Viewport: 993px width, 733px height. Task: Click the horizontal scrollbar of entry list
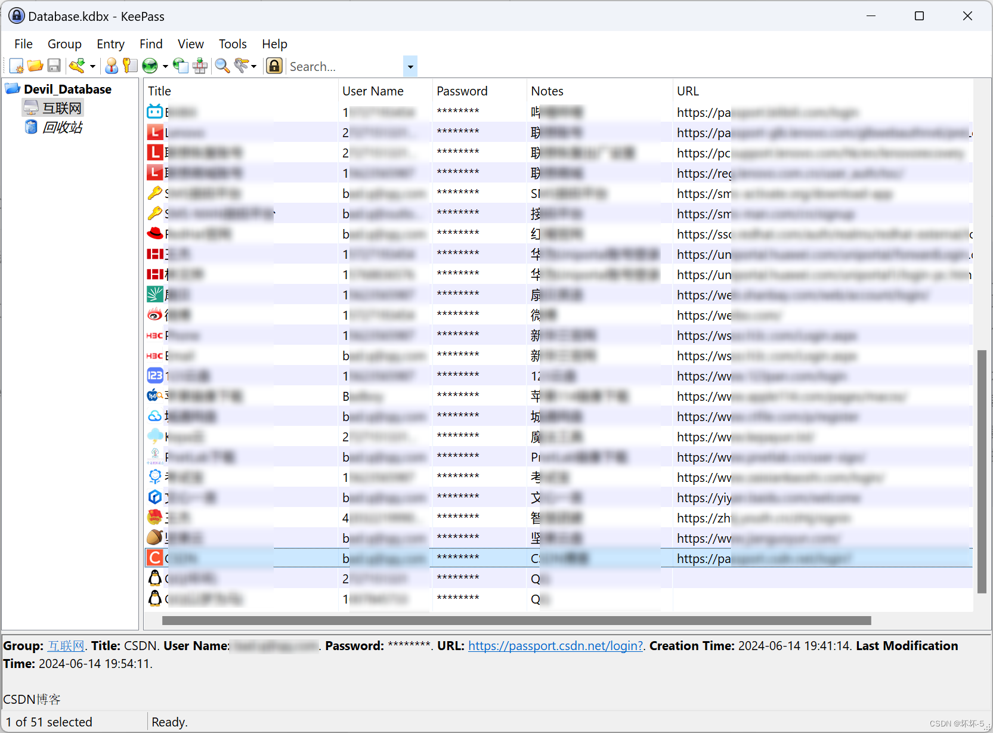tap(516, 620)
